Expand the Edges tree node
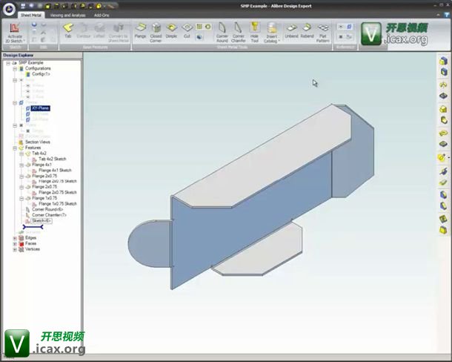This screenshot has width=452, height=362. click(x=15, y=237)
